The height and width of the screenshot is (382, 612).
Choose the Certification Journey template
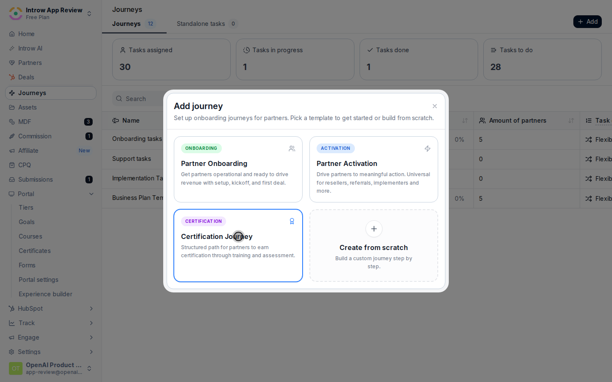pos(238,245)
